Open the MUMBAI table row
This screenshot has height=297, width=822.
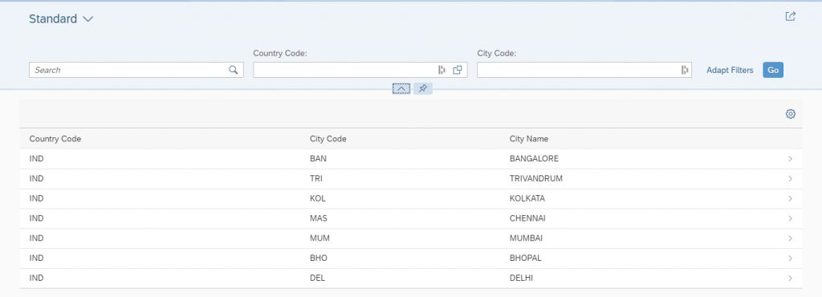pos(410,238)
